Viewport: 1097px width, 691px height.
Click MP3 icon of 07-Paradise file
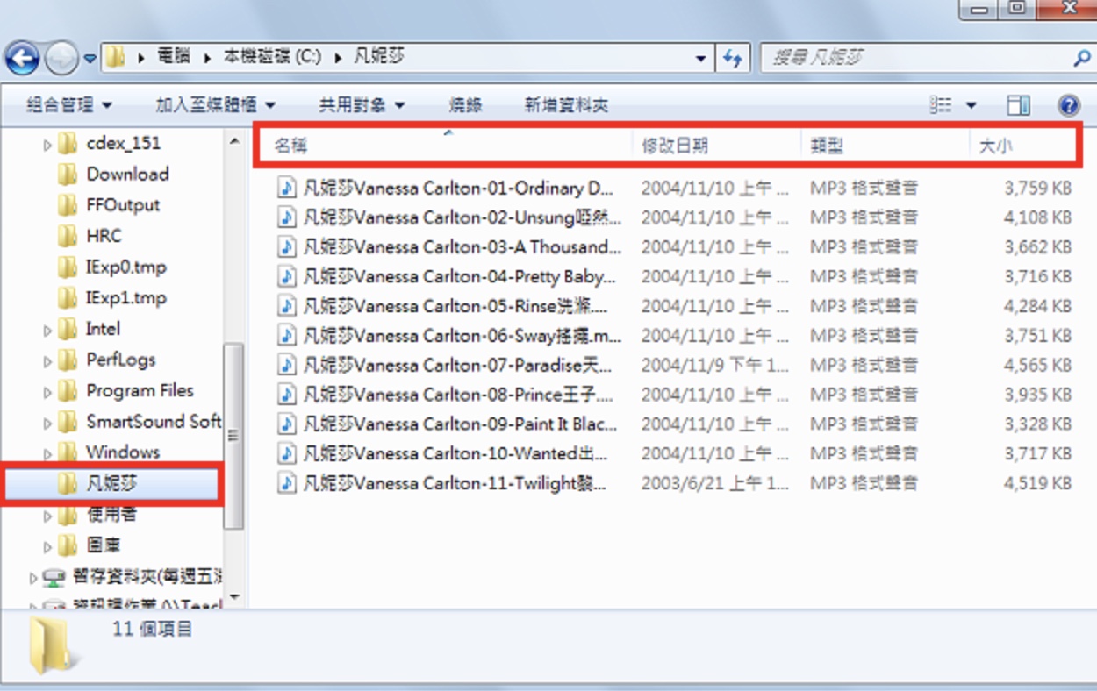click(x=286, y=364)
